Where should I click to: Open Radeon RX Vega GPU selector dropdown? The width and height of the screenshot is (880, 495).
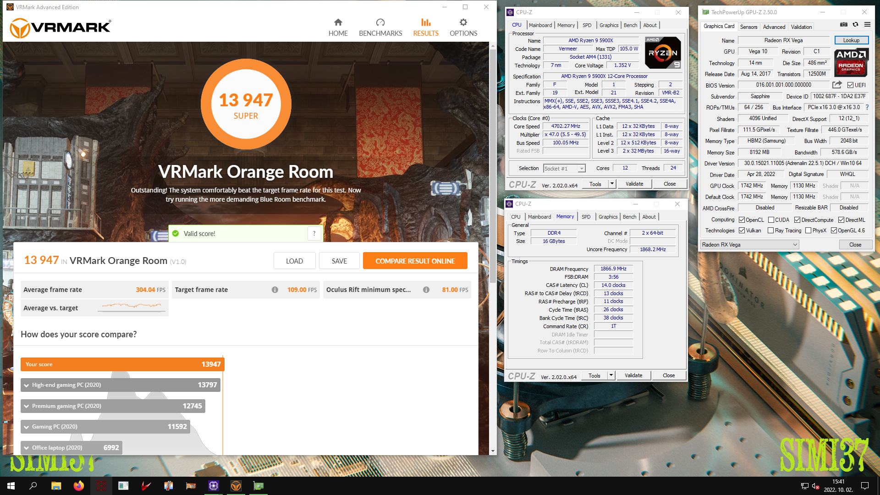pyautogui.click(x=749, y=245)
